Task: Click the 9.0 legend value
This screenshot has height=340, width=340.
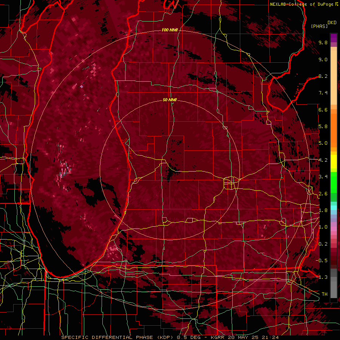Action: [x=323, y=59]
